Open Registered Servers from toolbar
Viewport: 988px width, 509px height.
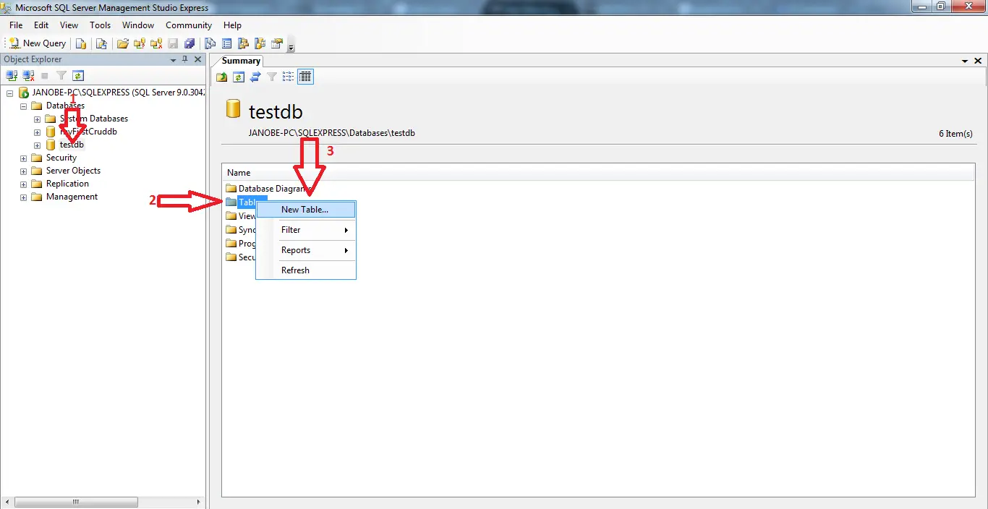coord(210,43)
